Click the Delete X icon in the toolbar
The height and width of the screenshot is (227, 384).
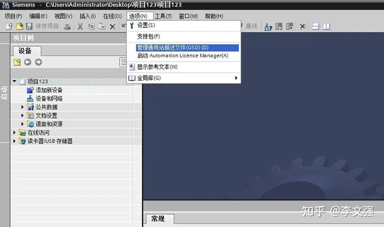(x=113, y=27)
